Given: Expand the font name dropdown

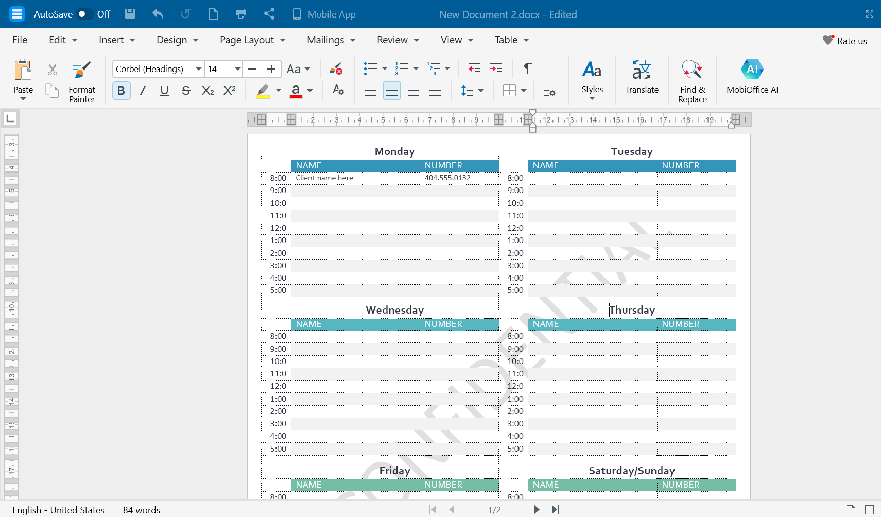Looking at the screenshot, I should coord(198,69).
